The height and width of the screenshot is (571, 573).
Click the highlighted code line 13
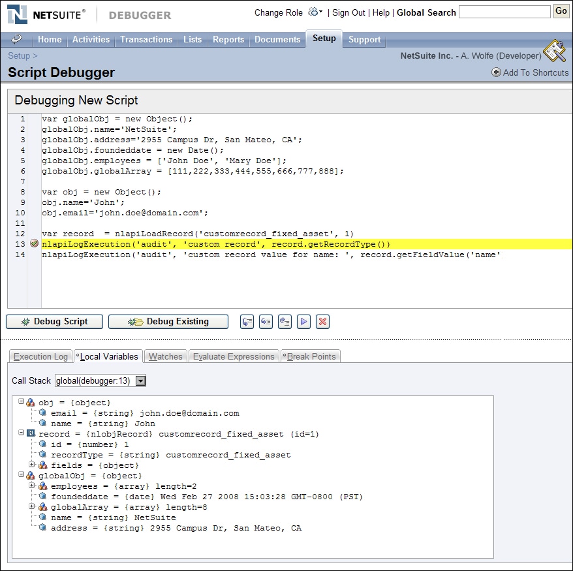click(306, 244)
